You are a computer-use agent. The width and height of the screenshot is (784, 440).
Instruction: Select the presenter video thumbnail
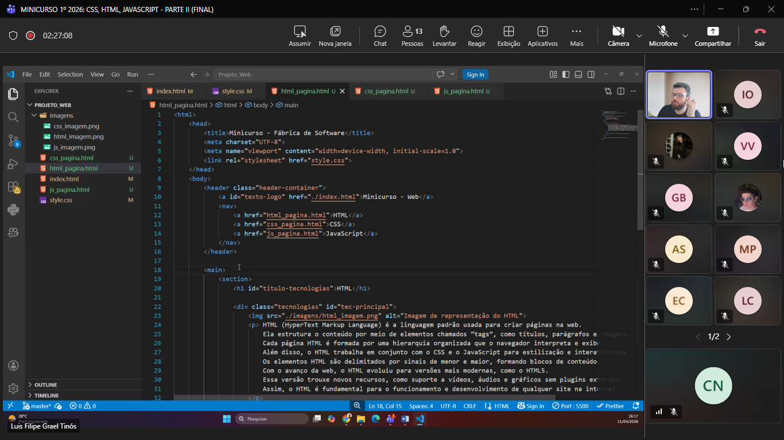(x=679, y=95)
